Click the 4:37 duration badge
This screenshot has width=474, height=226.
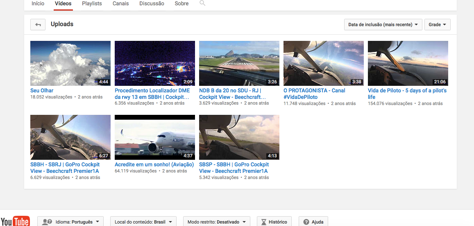188,156
